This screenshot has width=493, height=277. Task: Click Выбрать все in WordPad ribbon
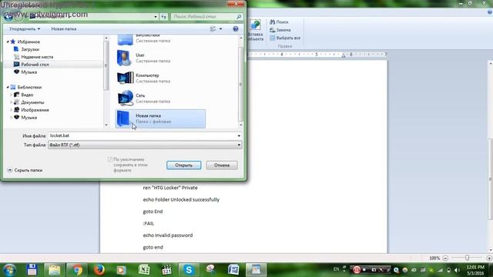click(x=285, y=38)
